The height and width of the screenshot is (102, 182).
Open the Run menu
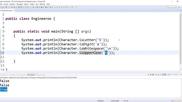[x=37, y=4]
